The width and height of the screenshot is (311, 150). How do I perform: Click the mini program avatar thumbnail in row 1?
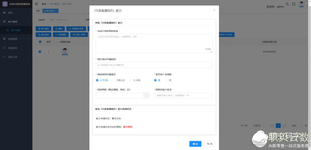click(x=65, y=52)
